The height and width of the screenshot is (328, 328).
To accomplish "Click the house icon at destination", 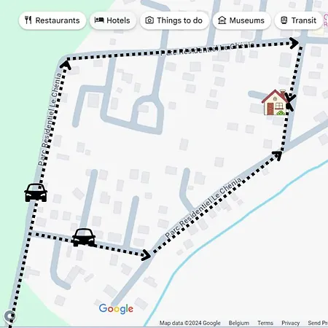I will (x=275, y=102).
